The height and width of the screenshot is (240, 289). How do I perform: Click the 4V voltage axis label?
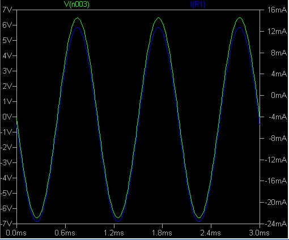click(x=7, y=55)
